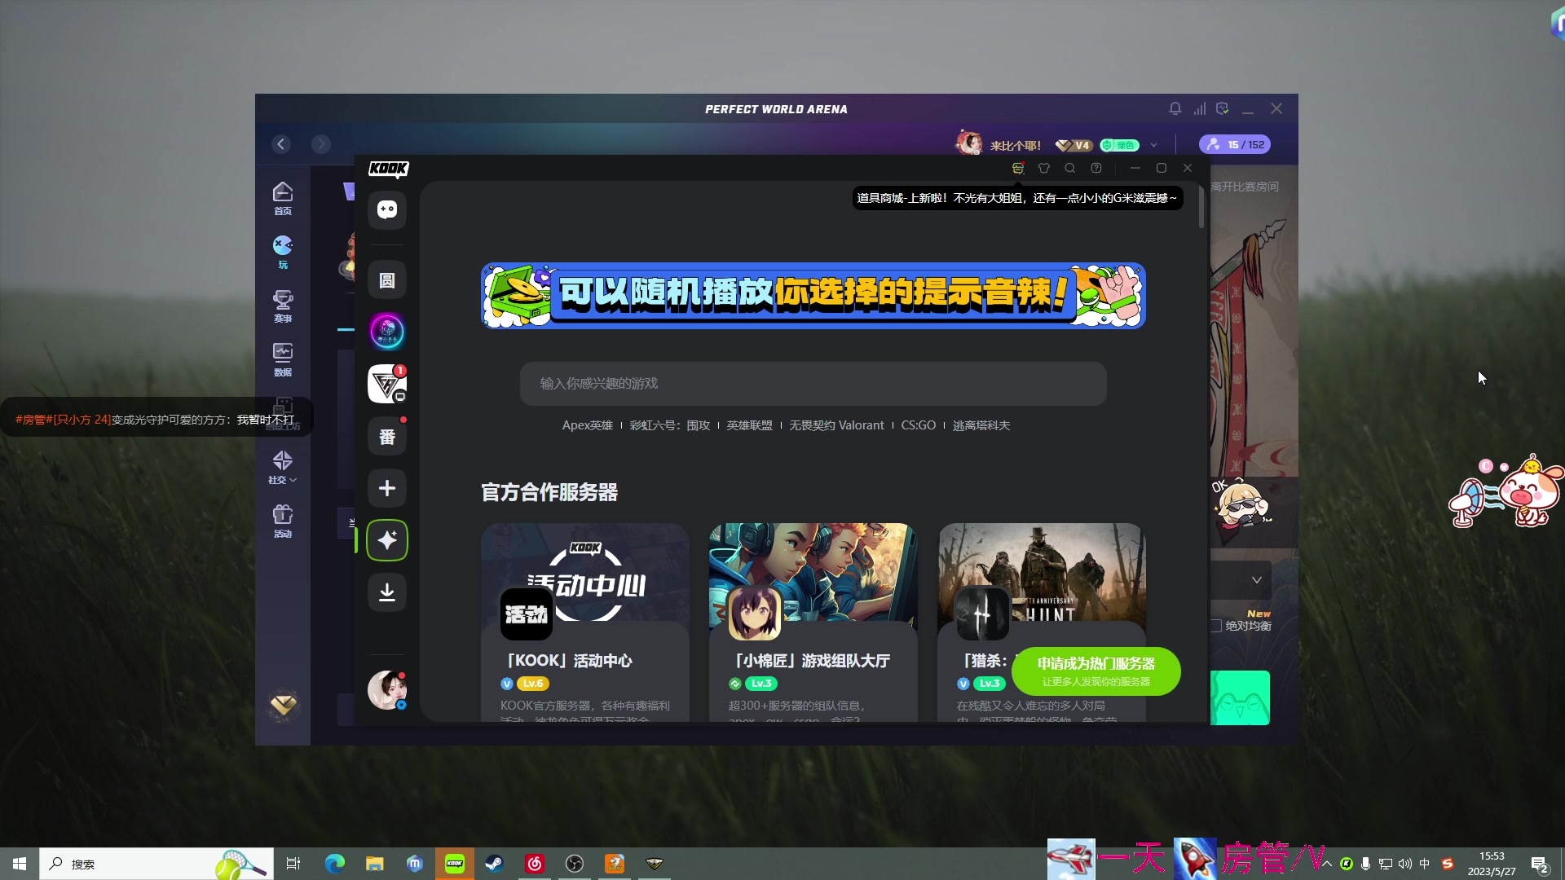Click the 来比个耶! username
This screenshot has height=880, width=1565.
click(1016, 146)
